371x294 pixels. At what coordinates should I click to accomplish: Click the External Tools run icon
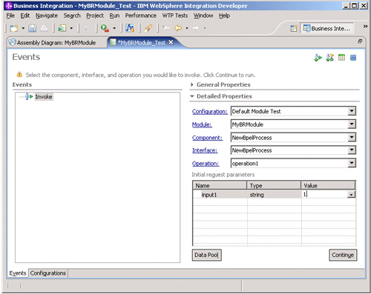(105, 28)
